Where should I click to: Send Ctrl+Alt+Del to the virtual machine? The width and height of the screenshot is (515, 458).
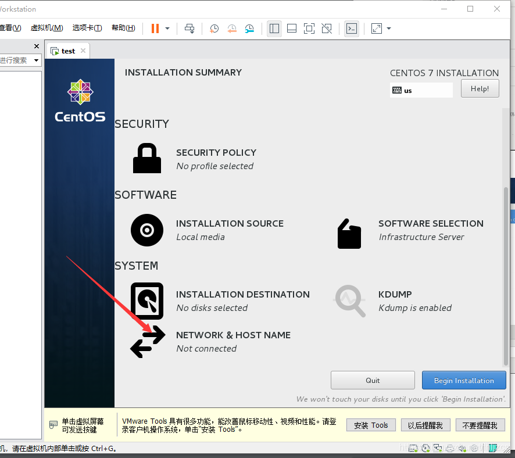coord(189,28)
